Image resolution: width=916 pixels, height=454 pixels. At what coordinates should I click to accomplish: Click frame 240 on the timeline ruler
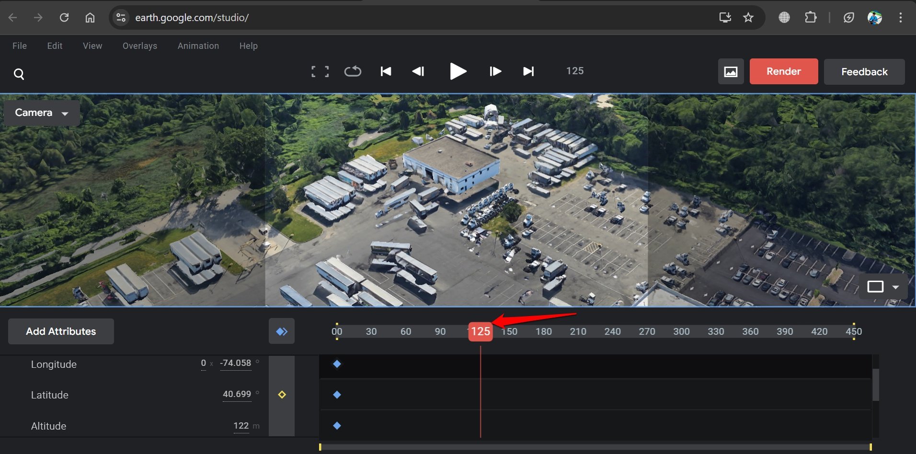coord(612,331)
